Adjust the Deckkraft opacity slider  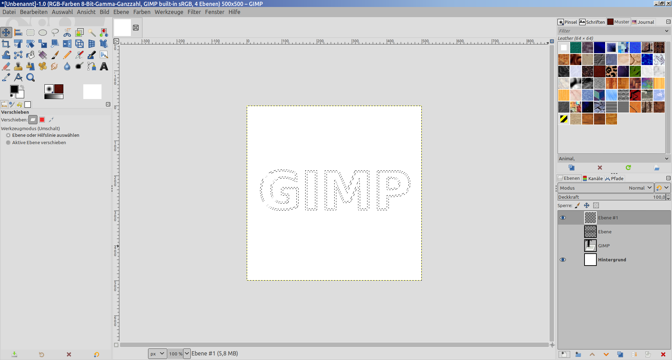pyautogui.click(x=612, y=197)
